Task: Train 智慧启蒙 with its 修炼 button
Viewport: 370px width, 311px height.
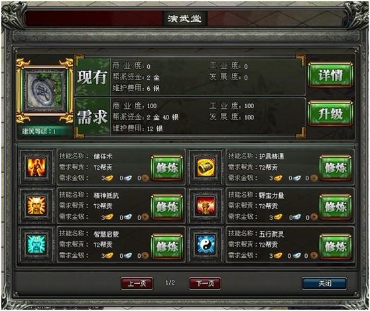Action: (167, 247)
